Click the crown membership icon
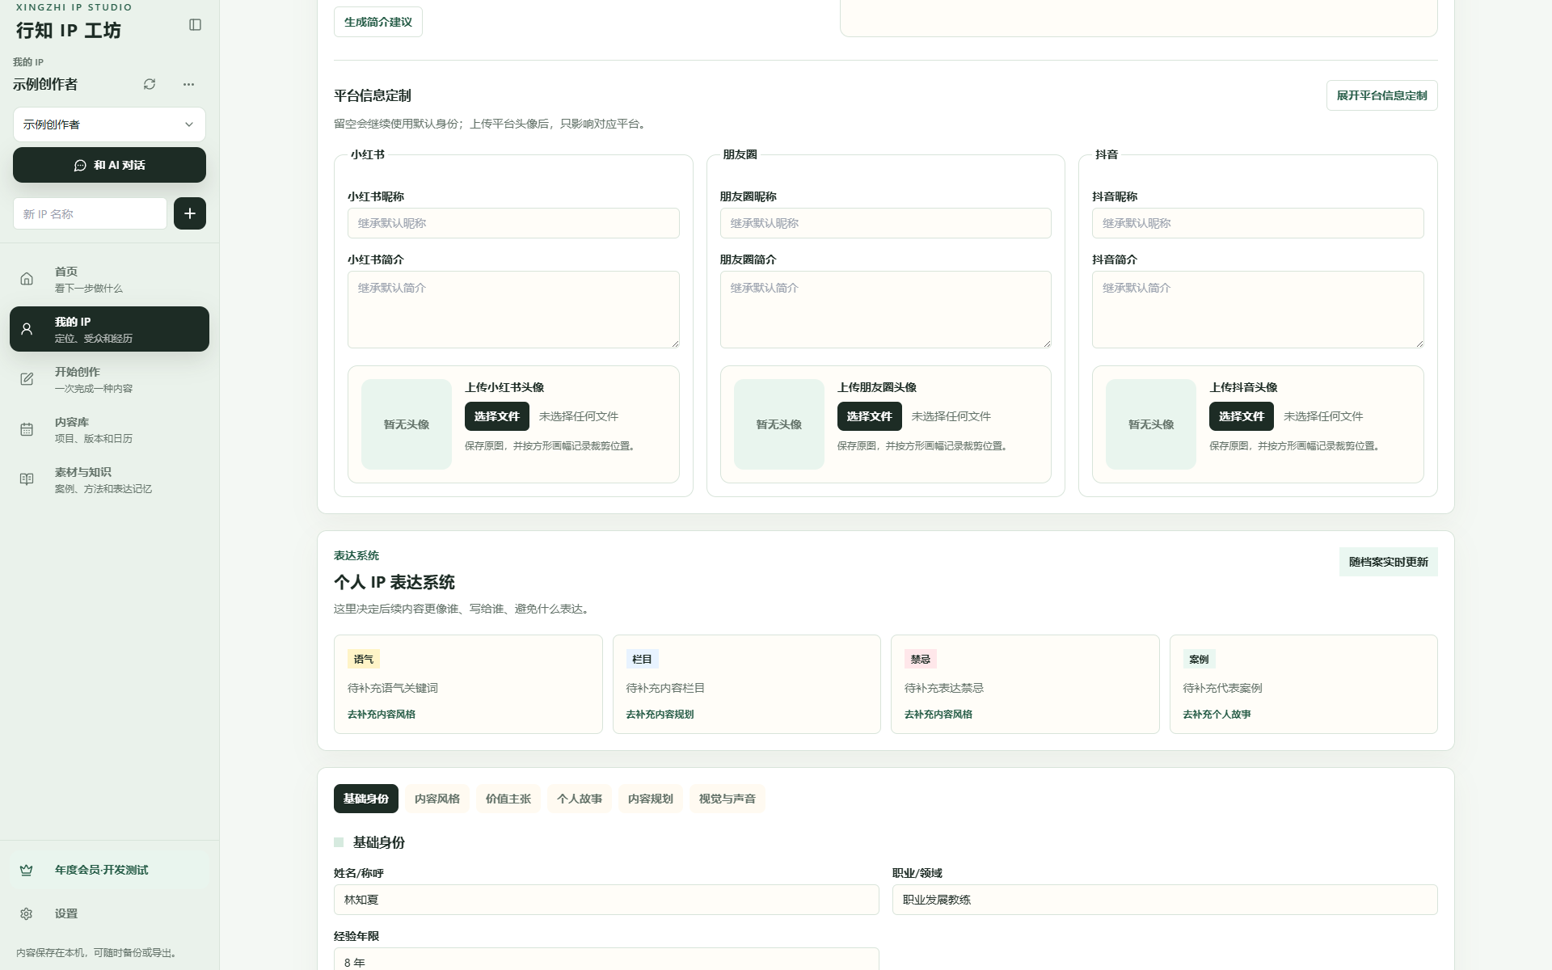The image size is (1552, 970). coord(27,870)
